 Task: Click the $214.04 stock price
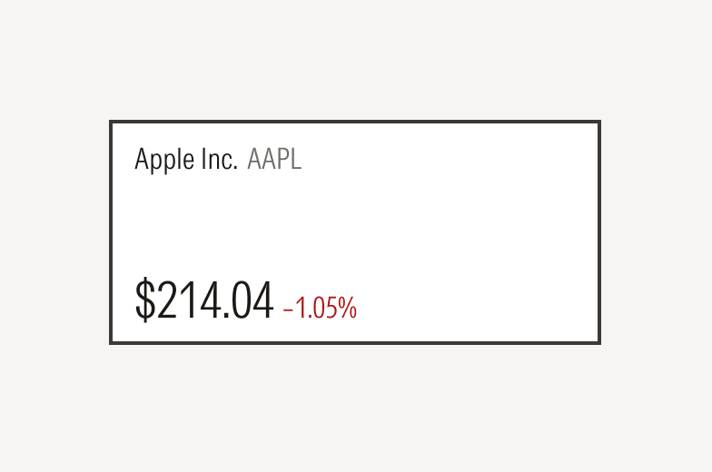pyautogui.click(x=204, y=301)
